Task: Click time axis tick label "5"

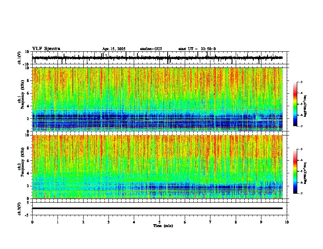Action: tap(159, 222)
